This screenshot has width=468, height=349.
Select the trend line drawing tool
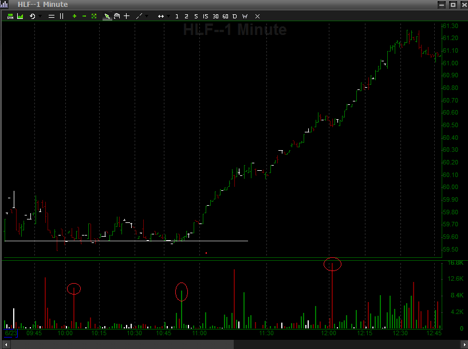point(139,16)
